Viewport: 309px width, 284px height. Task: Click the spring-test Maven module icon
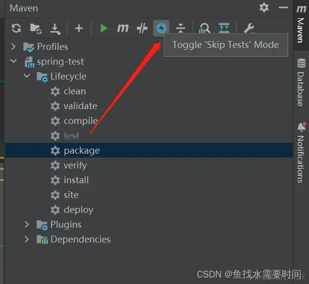[x=29, y=62]
